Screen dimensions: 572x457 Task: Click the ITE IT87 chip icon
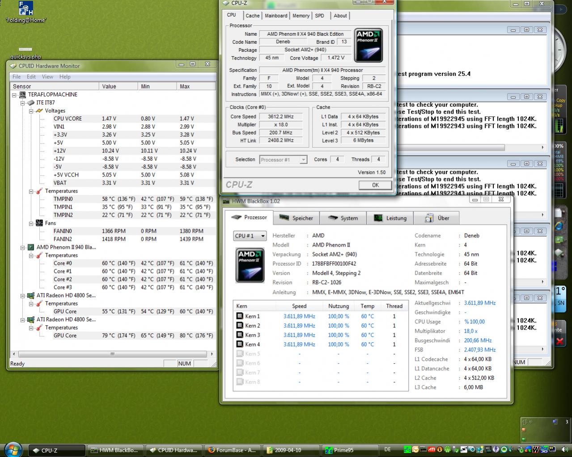tap(31, 102)
